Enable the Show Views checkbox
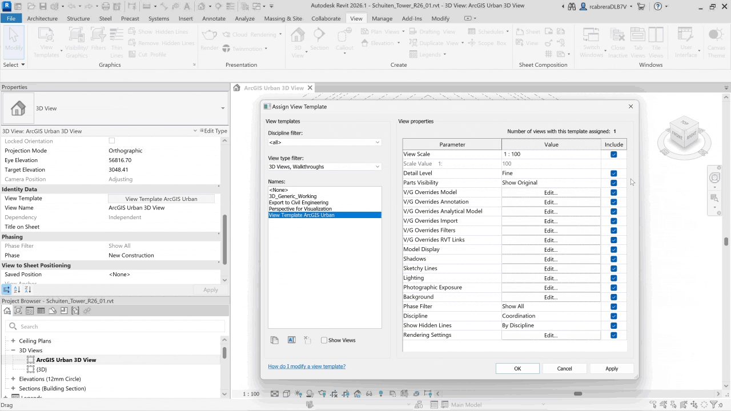This screenshot has height=411, width=731. click(x=324, y=340)
